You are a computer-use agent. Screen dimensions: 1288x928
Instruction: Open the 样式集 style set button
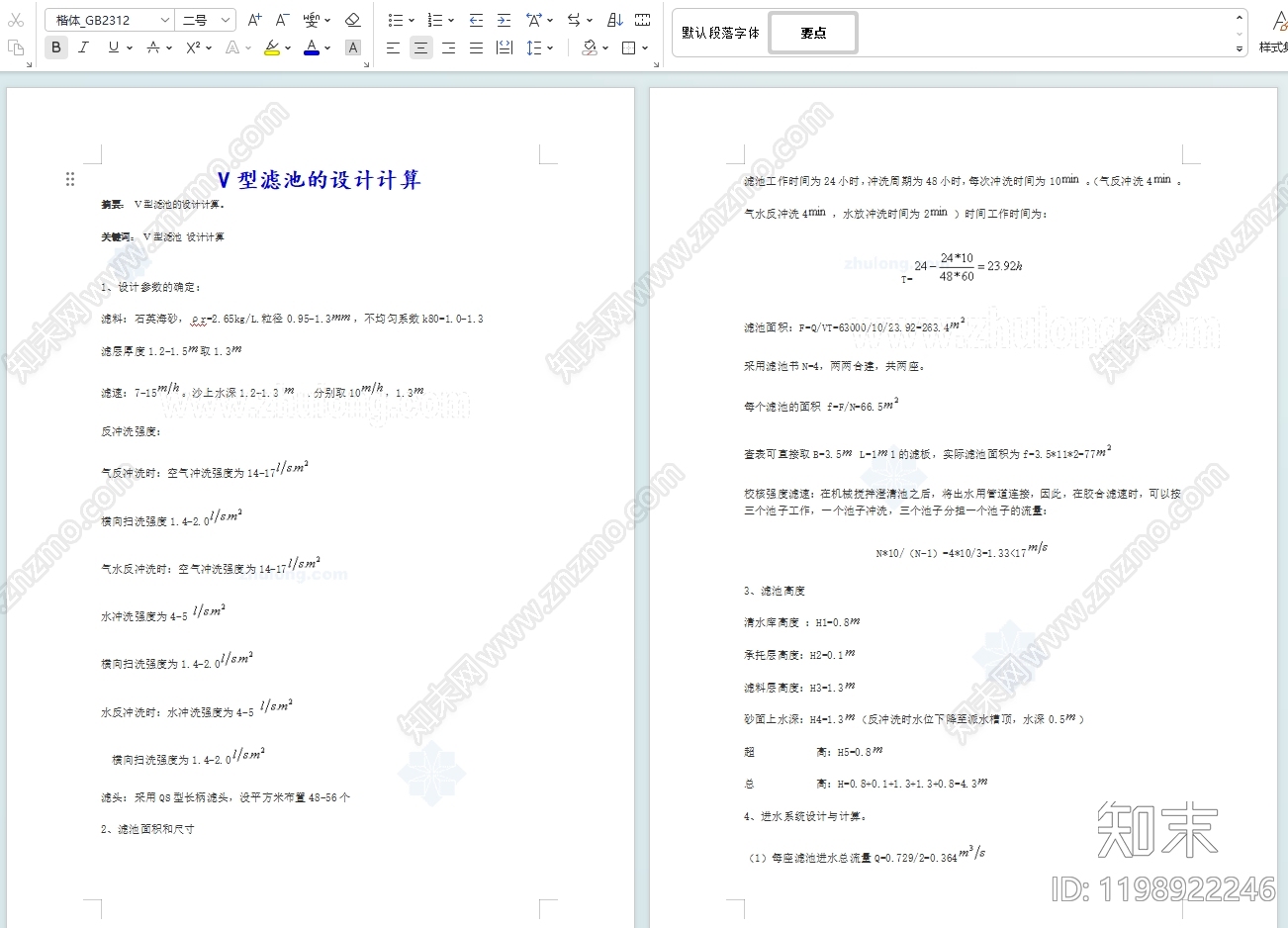click(x=1274, y=32)
